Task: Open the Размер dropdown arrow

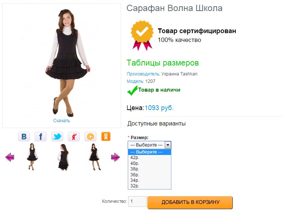Action: click(168, 145)
